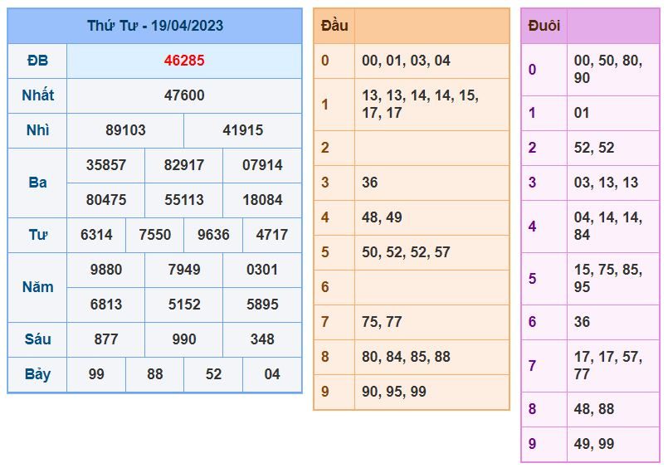
Task: Click fifth prize number 9880
Action: (106, 270)
